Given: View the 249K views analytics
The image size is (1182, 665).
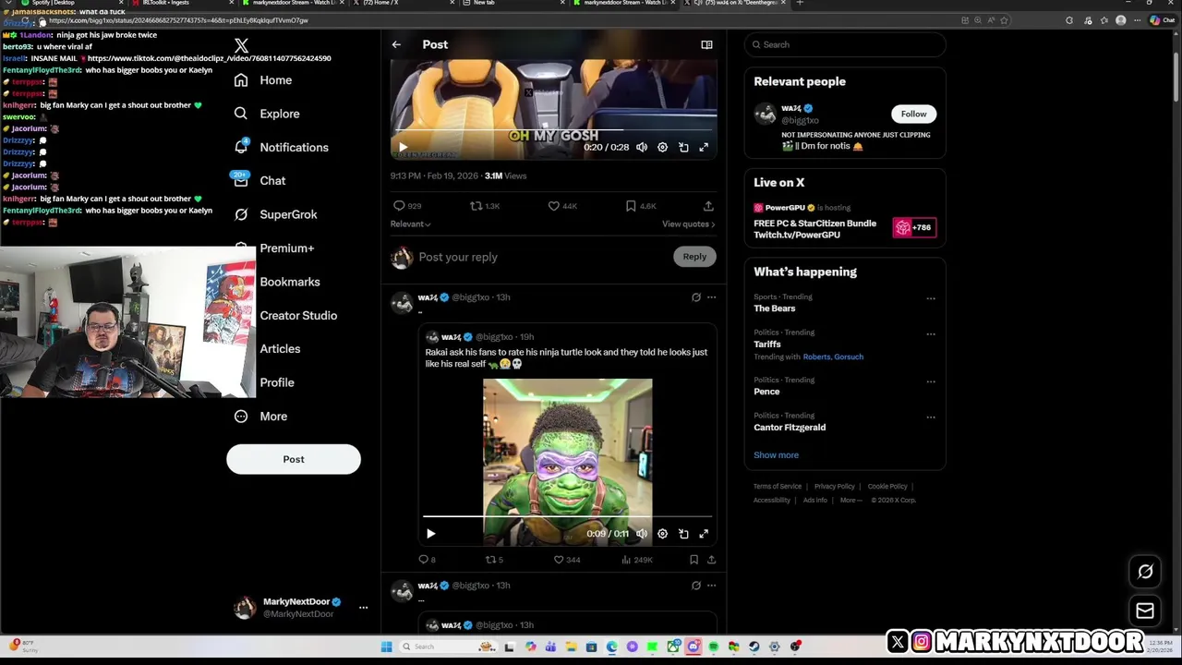Looking at the screenshot, I should (x=637, y=560).
